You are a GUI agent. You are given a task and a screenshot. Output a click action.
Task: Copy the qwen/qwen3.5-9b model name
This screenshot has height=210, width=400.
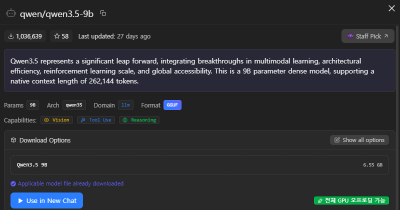tap(103, 13)
